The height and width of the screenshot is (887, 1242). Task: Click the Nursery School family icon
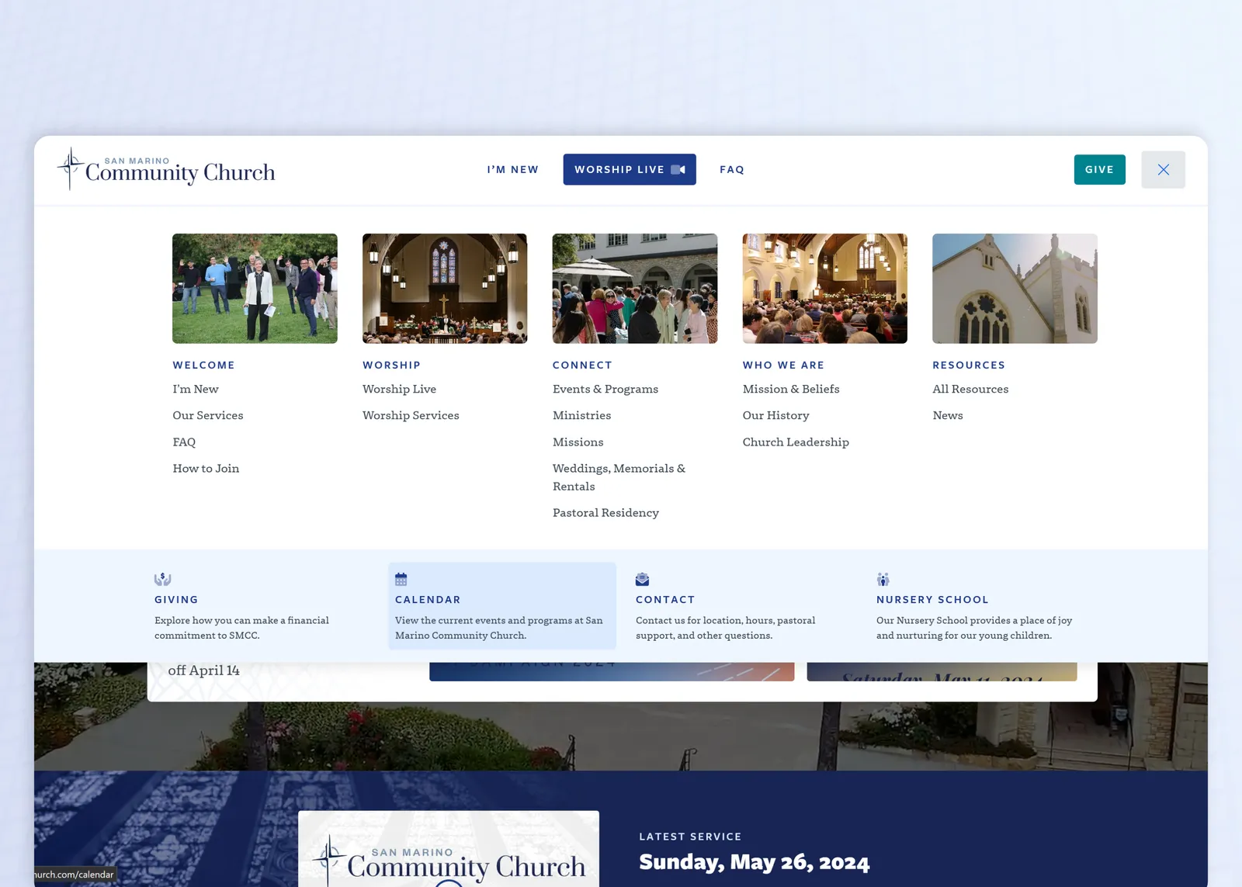pyautogui.click(x=883, y=578)
